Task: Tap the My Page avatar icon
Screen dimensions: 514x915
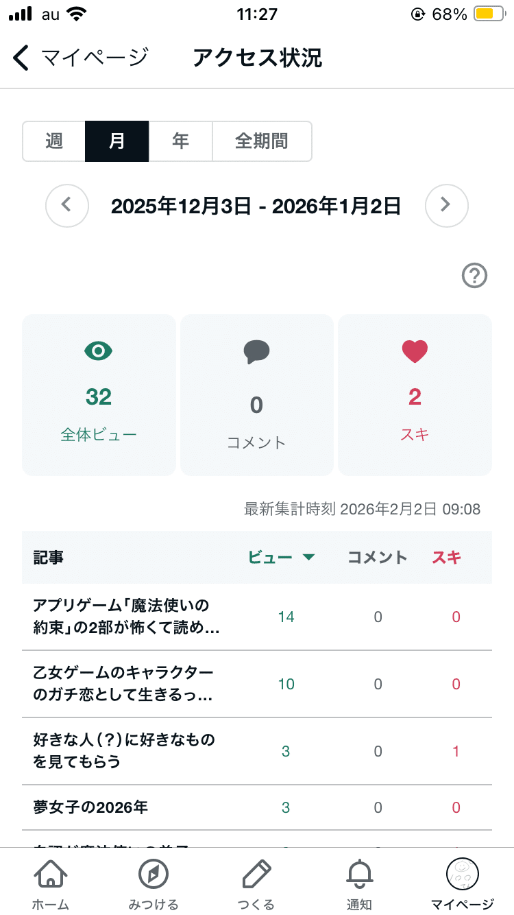Action: coord(462,875)
